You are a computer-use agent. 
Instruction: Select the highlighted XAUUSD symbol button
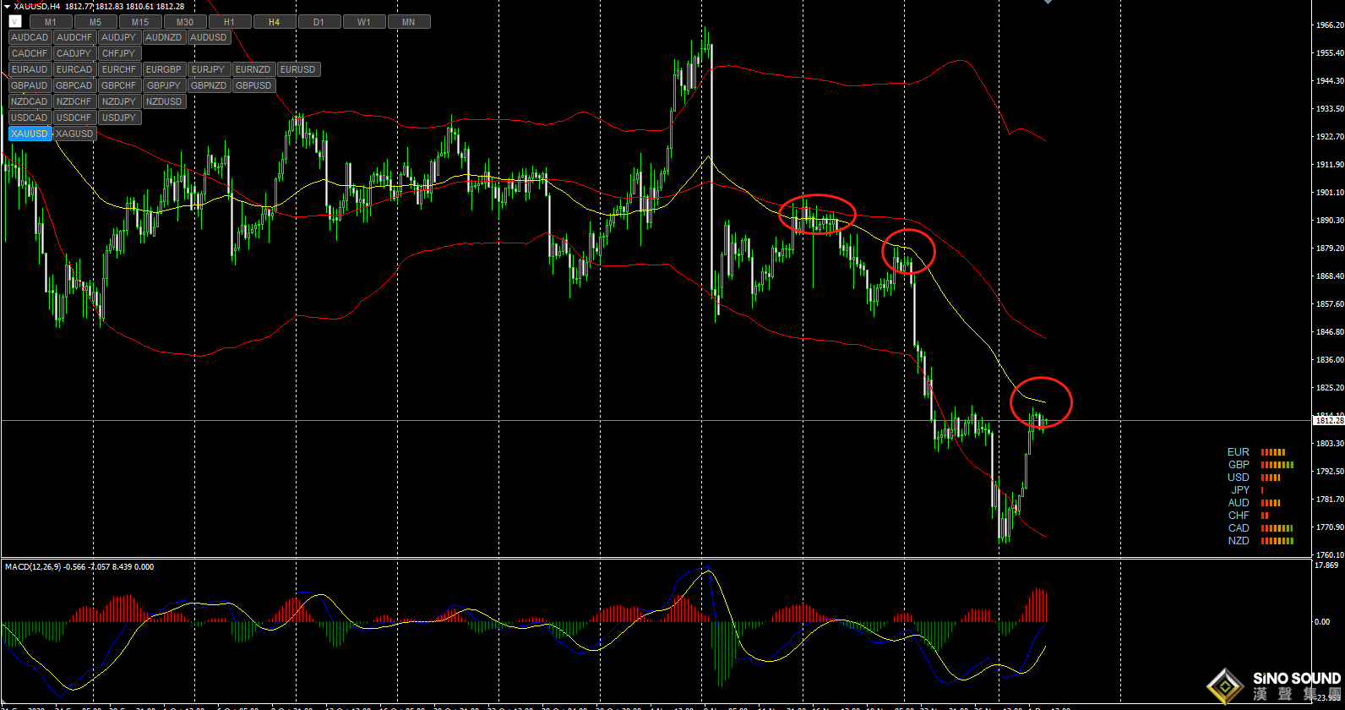click(x=30, y=134)
